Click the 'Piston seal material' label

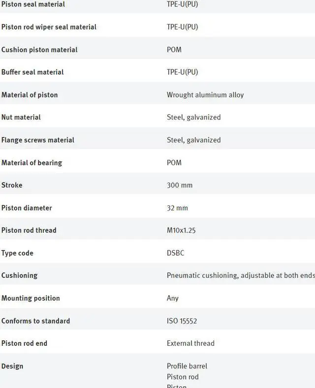click(33, 4)
